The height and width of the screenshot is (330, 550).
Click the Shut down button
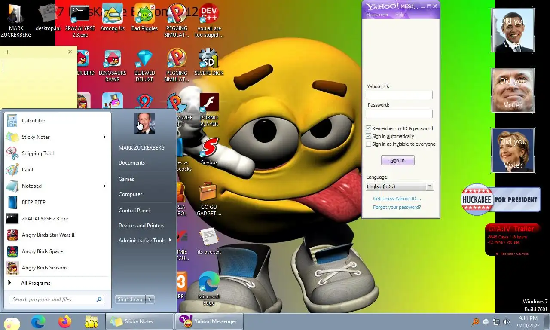pos(130,299)
